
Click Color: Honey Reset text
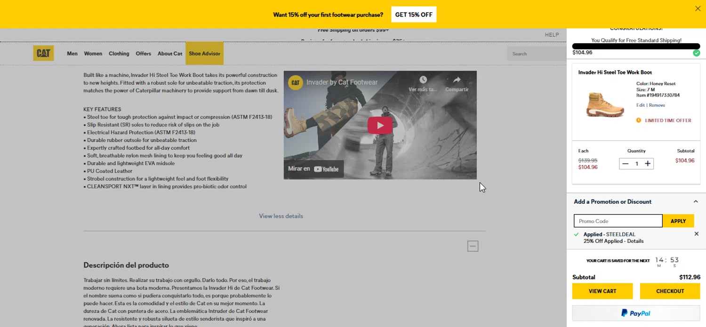(656, 84)
